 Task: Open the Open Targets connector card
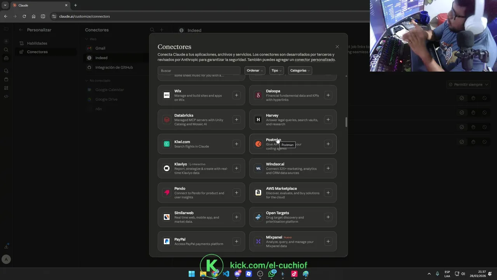pyautogui.click(x=293, y=217)
